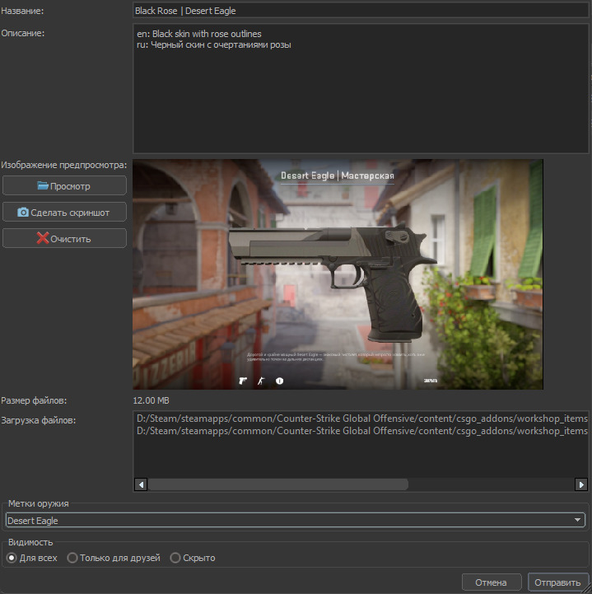This screenshot has width=592, height=594.
Task: Click the second uploaded file path row
Action: point(361,431)
